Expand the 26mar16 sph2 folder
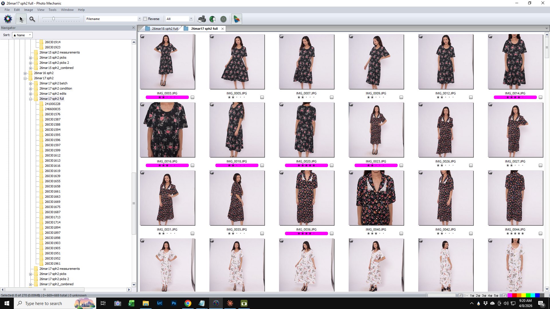Screen dimensions: 550x309 pyautogui.click(x=25, y=73)
